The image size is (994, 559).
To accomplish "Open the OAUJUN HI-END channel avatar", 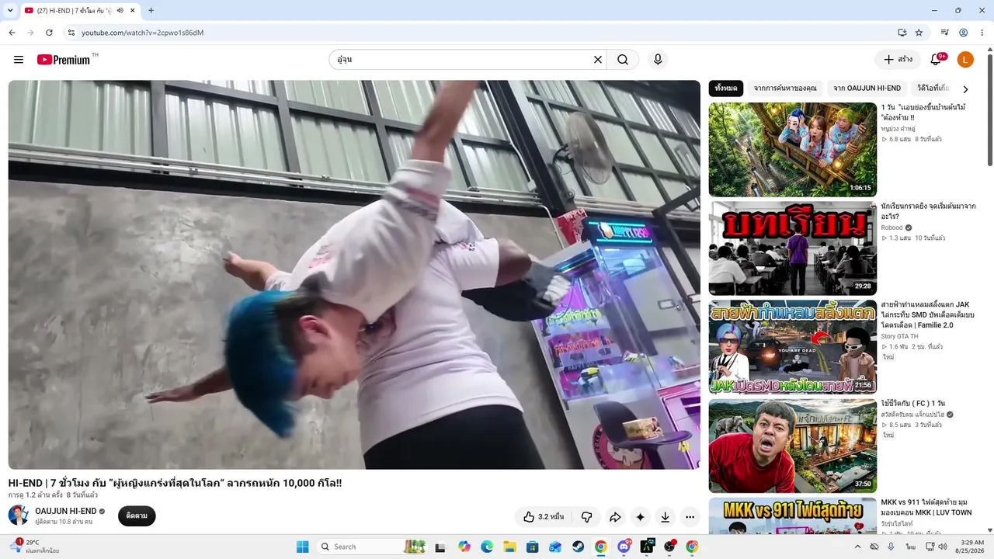I will [x=19, y=515].
